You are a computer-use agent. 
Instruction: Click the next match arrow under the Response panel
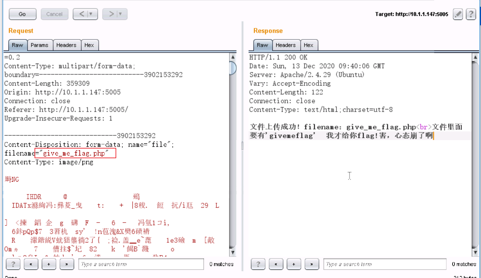pyautogui.click(x=312, y=264)
